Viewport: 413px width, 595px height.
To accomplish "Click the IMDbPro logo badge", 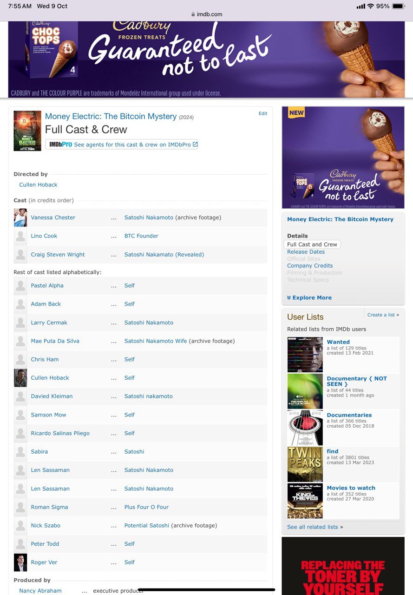I will coord(60,145).
